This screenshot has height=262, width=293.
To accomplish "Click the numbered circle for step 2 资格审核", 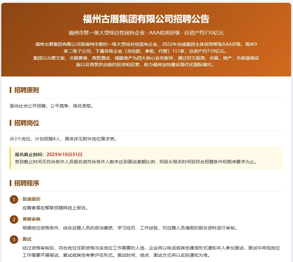I will click(13, 219).
